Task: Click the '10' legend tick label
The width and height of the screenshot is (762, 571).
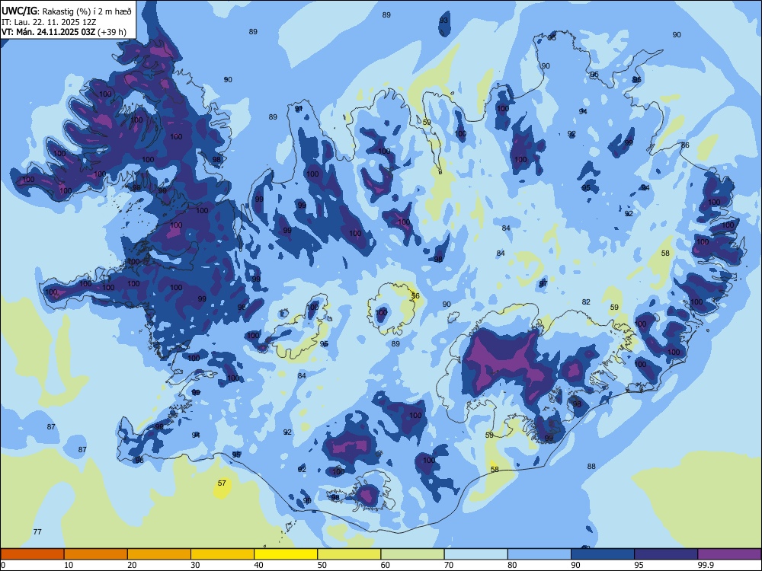Action: (69, 565)
